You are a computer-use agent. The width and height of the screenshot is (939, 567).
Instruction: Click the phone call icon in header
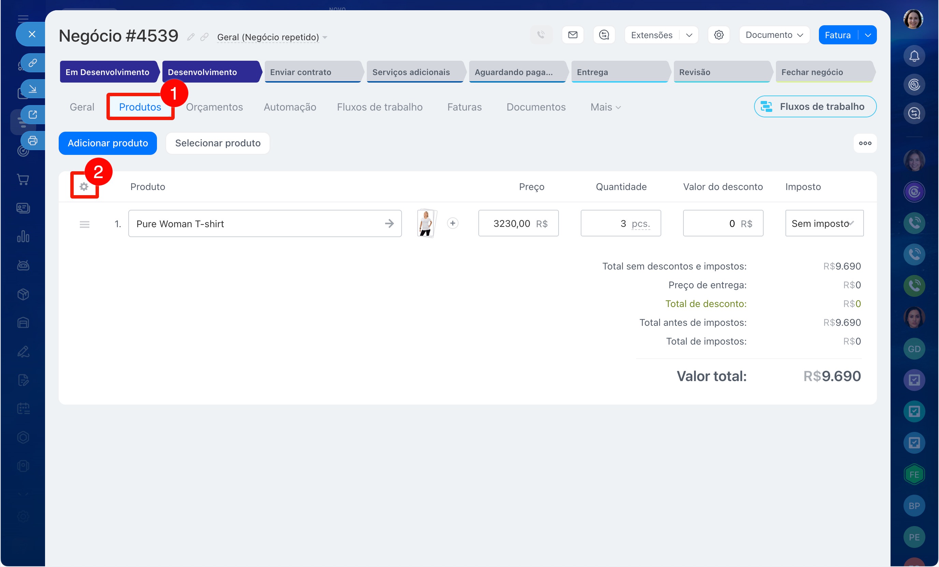click(x=541, y=35)
